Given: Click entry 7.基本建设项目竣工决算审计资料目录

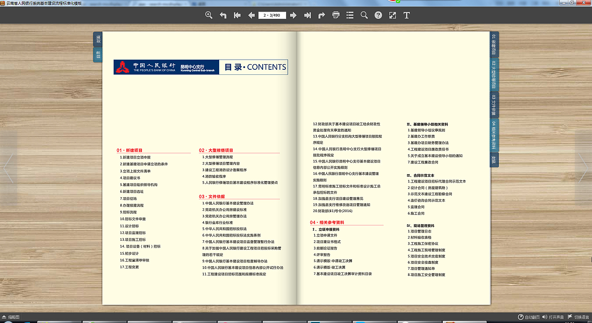Looking at the screenshot, I should pos(342,274).
